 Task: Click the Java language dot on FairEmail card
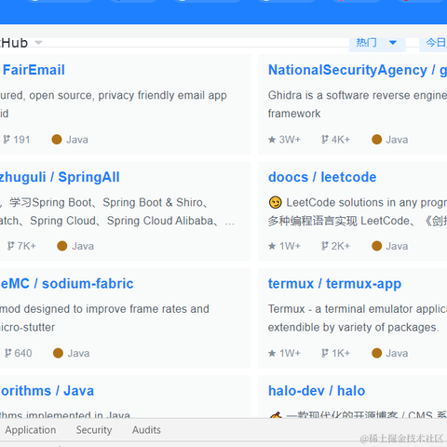coord(57,140)
